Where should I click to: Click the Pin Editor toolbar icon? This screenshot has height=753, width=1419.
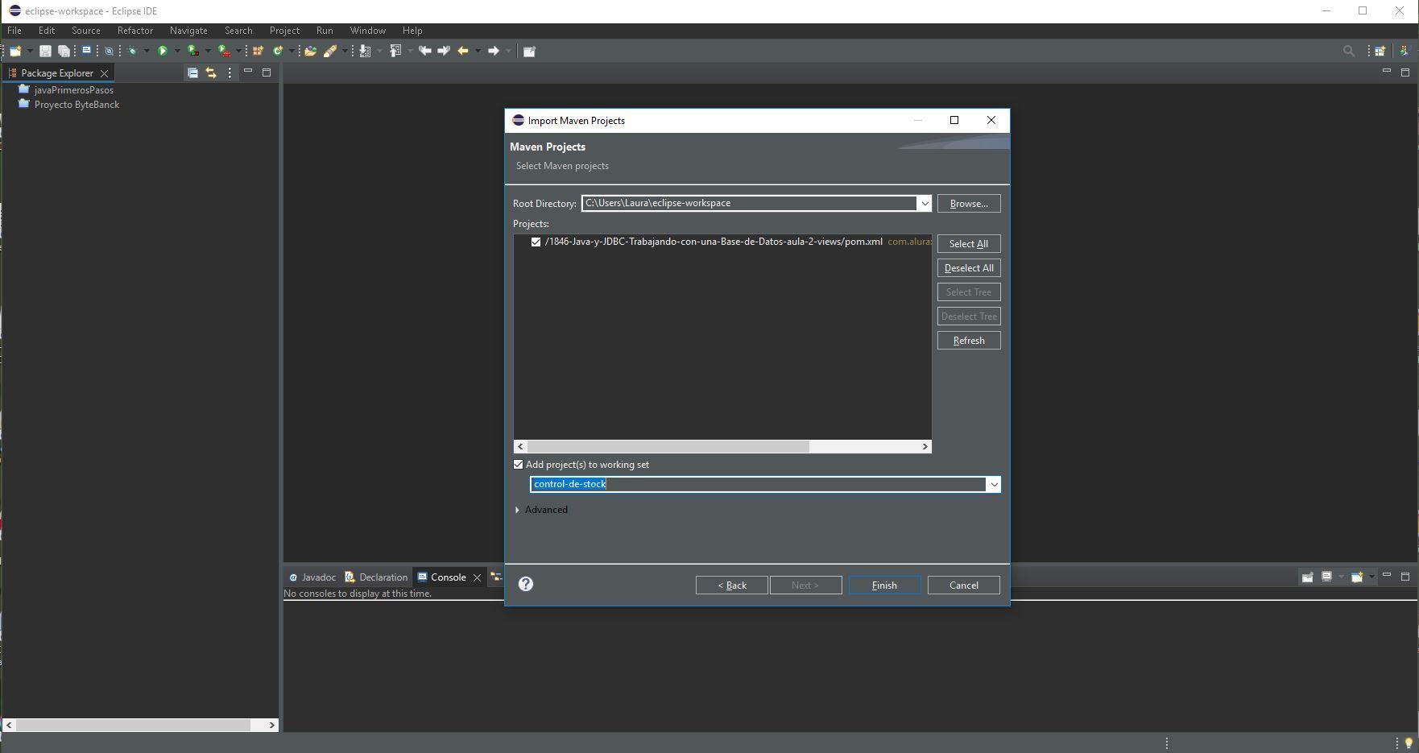pos(529,51)
